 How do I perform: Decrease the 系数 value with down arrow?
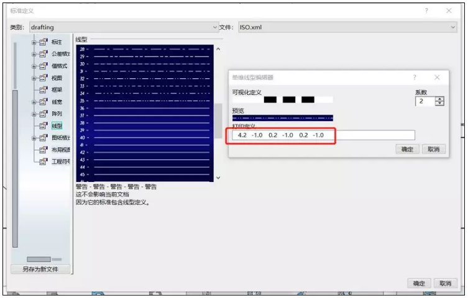pyautogui.click(x=439, y=104)
